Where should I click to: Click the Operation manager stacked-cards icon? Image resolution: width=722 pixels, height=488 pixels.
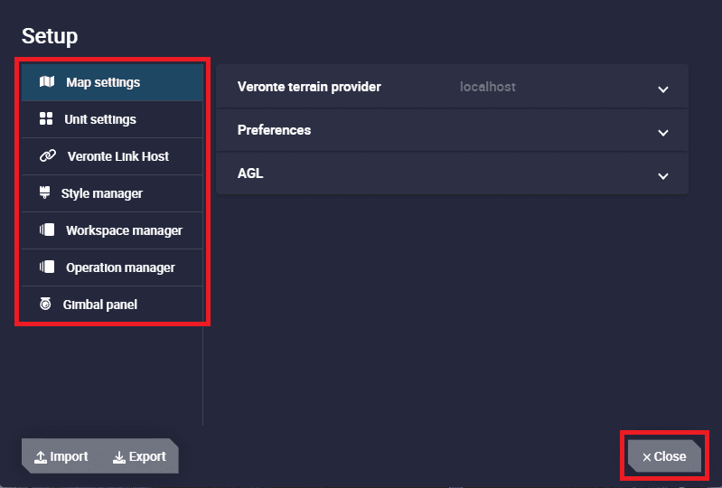point(47,267)
